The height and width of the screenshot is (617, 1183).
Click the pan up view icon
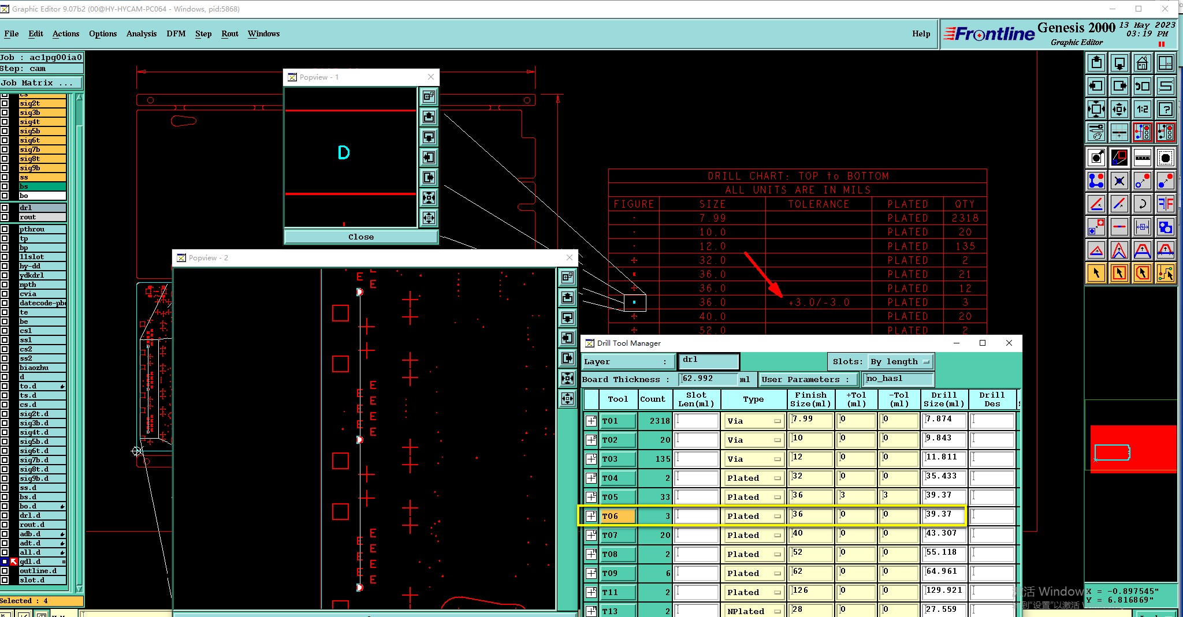click(1096, 63)
